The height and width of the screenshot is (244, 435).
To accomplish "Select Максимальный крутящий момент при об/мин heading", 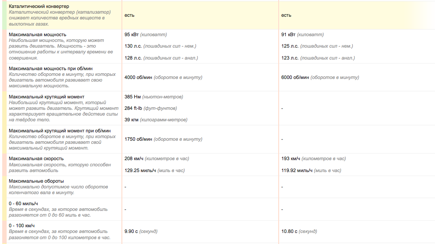I will [60, 131].
